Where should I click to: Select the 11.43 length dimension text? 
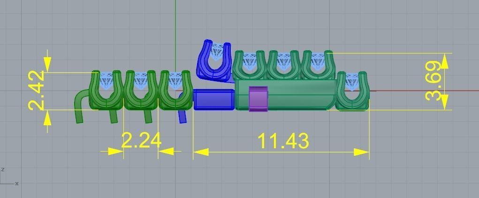point(283,141)
